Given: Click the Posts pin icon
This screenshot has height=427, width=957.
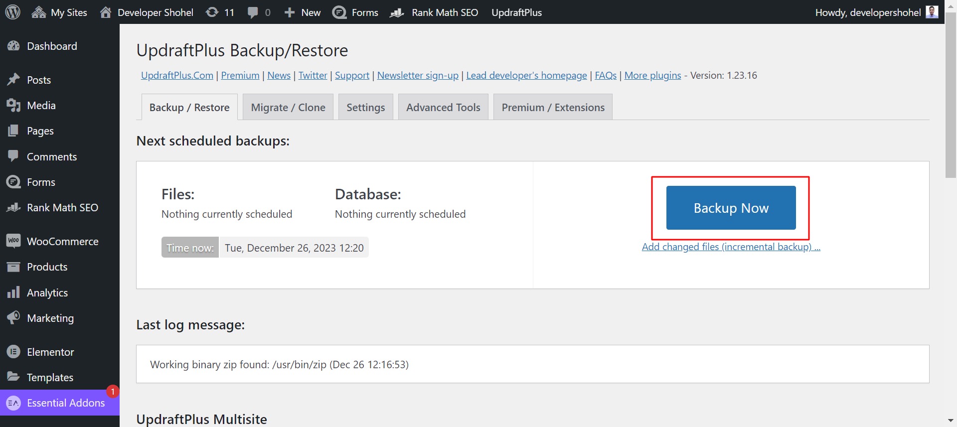Looking at the screenshot, I should [x=13, y=80].
